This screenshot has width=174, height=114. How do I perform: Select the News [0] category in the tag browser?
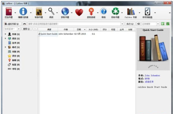point(14,60)
